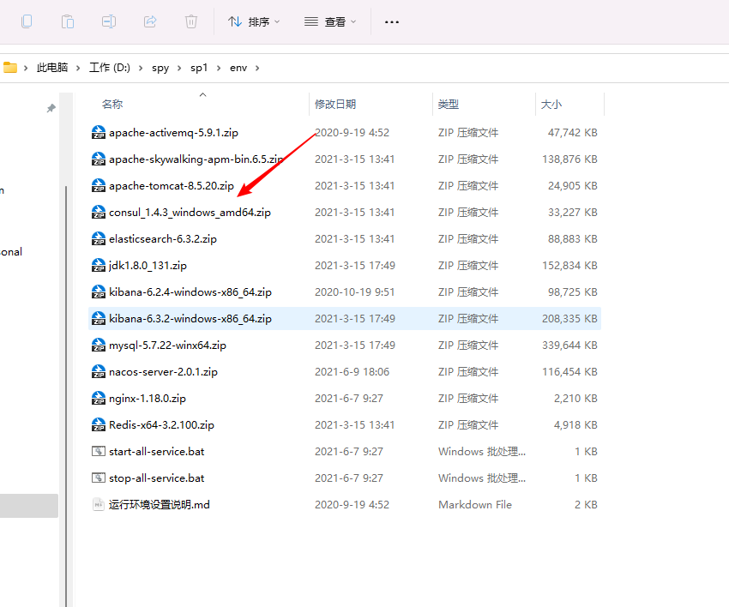This screenshot has width=729, height=607.
Task: Click file name apache-activemq-5.9.1.zip
Action: click(173, 133)
